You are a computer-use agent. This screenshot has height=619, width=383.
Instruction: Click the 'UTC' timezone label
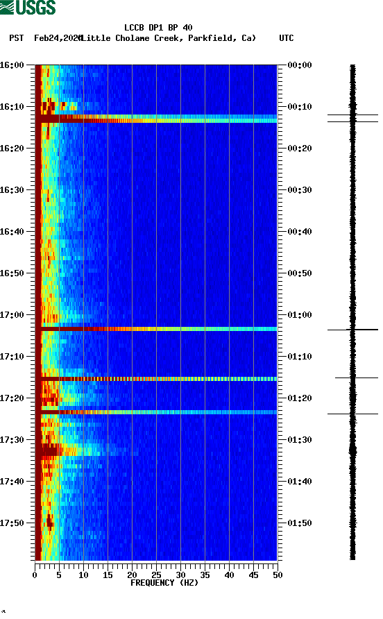(x=287, y=38)
